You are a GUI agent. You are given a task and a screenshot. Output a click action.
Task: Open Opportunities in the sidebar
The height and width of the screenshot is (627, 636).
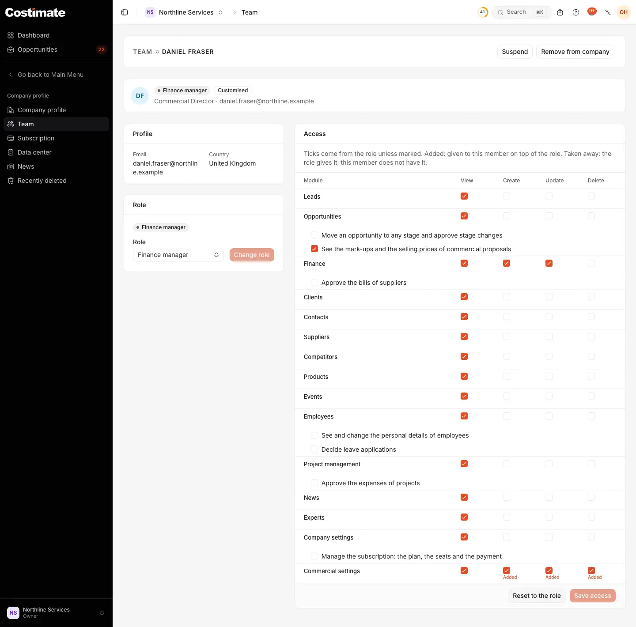tap(56, 49)
